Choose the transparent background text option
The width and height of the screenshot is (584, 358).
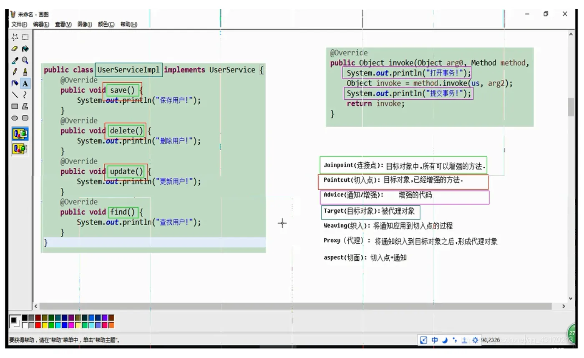20,149
